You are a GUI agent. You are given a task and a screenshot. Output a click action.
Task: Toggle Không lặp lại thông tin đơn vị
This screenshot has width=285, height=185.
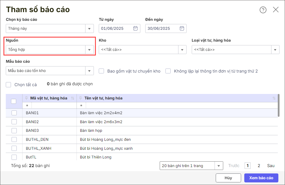(168, 71)
